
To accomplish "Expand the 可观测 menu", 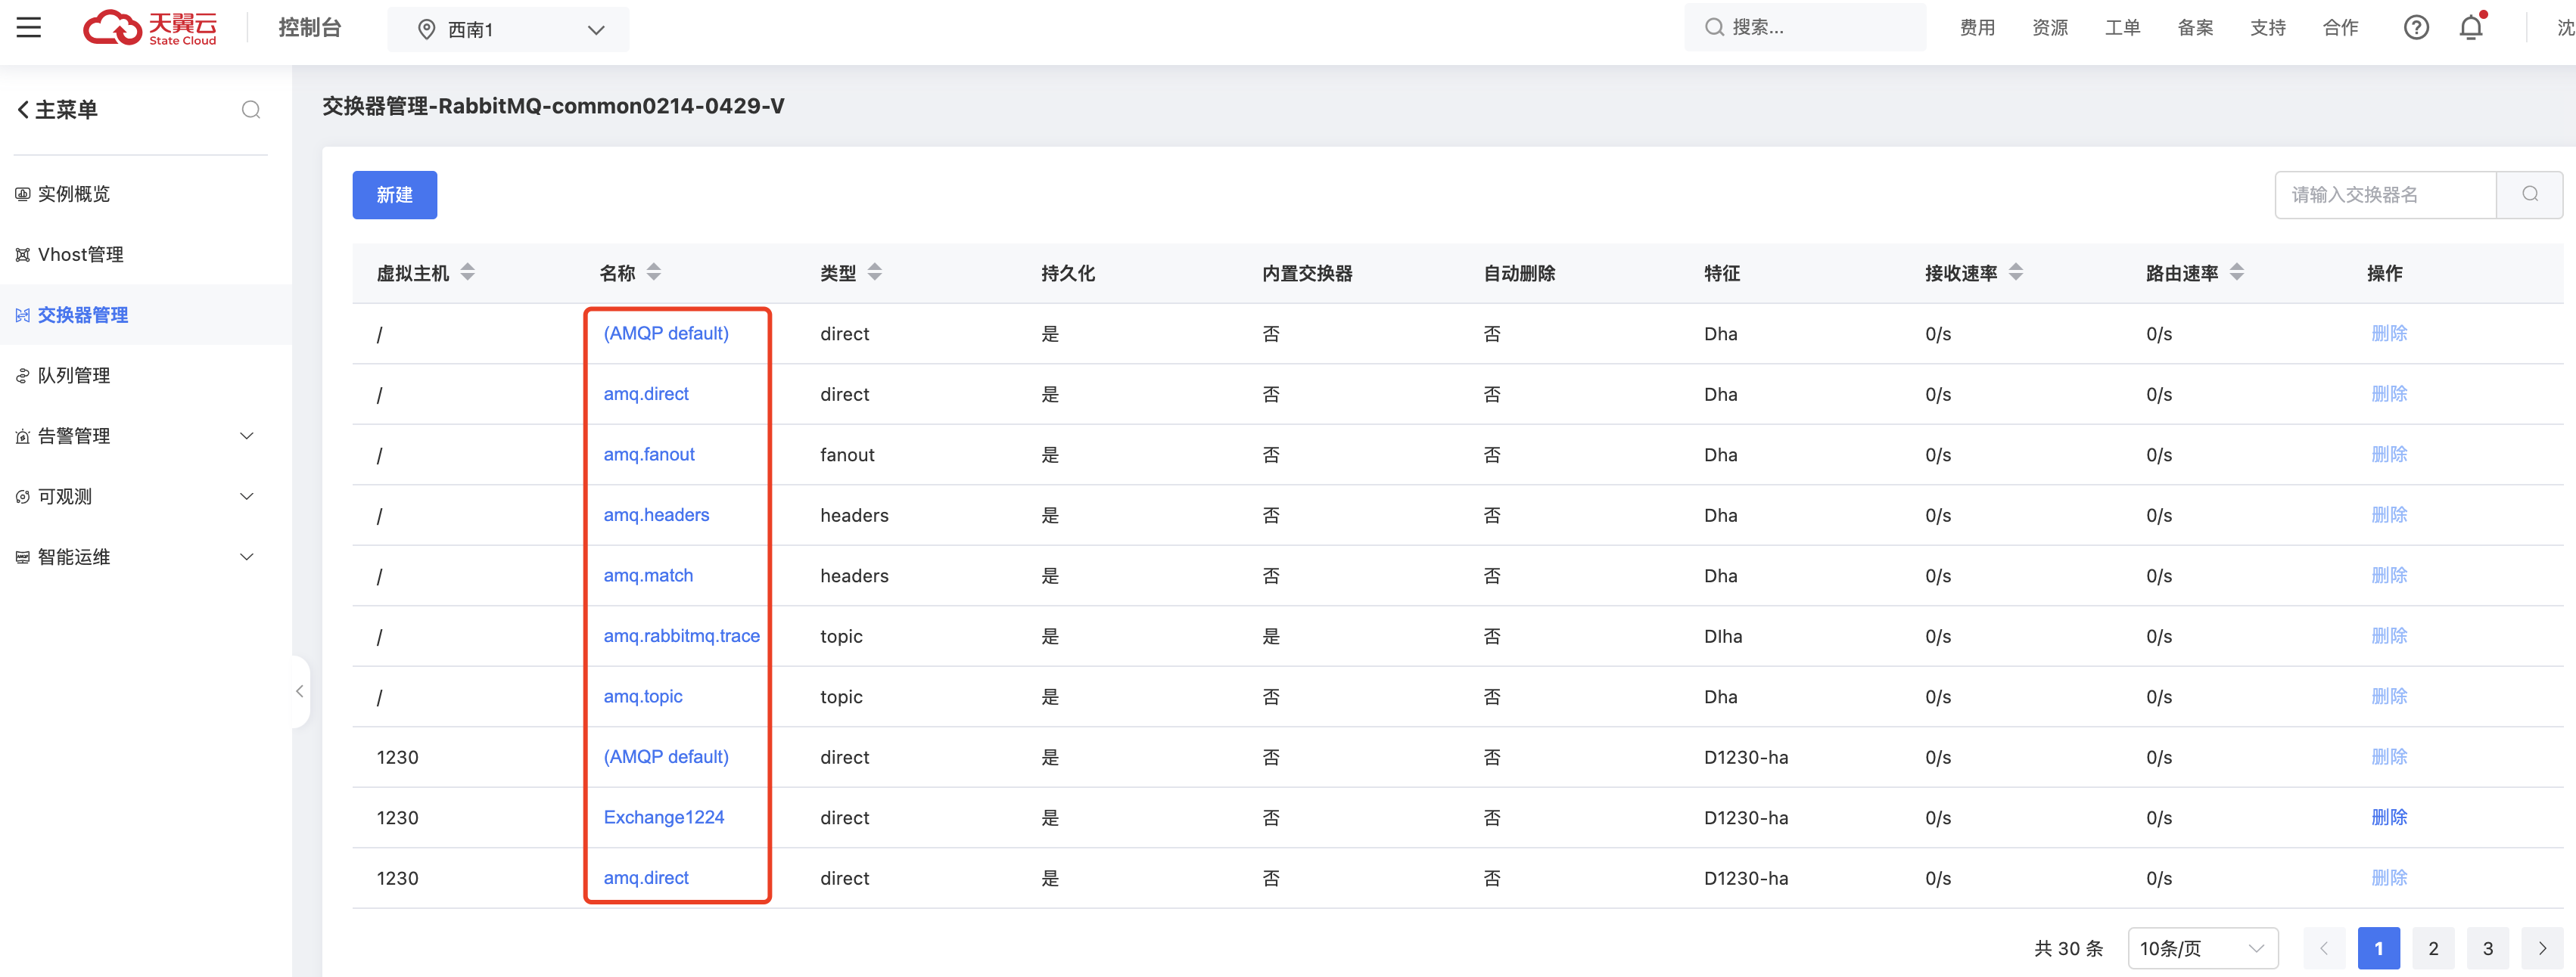I will pyautogui.click(x=247, y=495).
